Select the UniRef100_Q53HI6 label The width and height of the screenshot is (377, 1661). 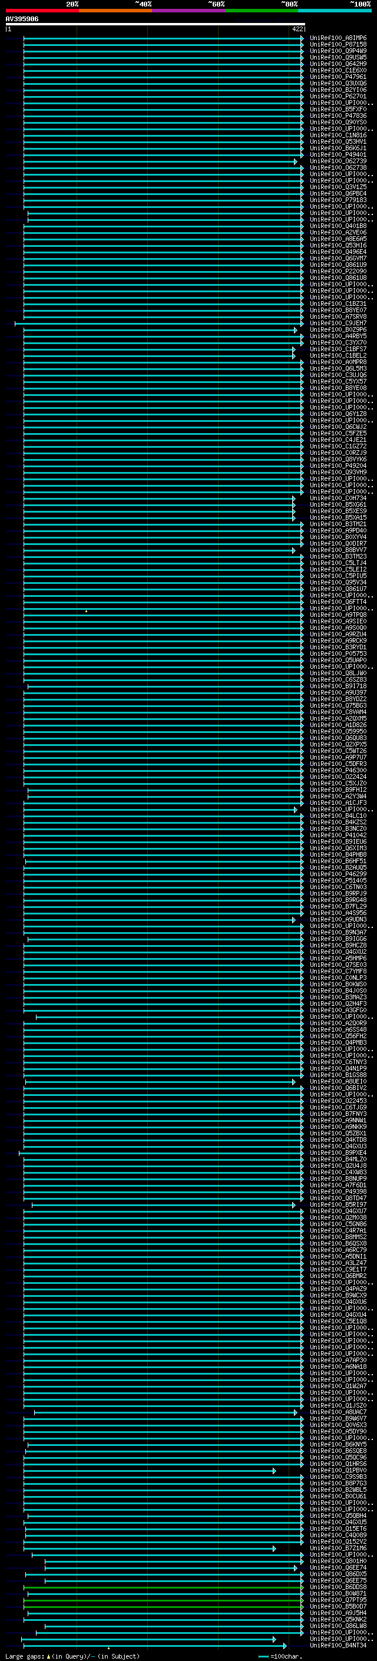pos(338,246)
